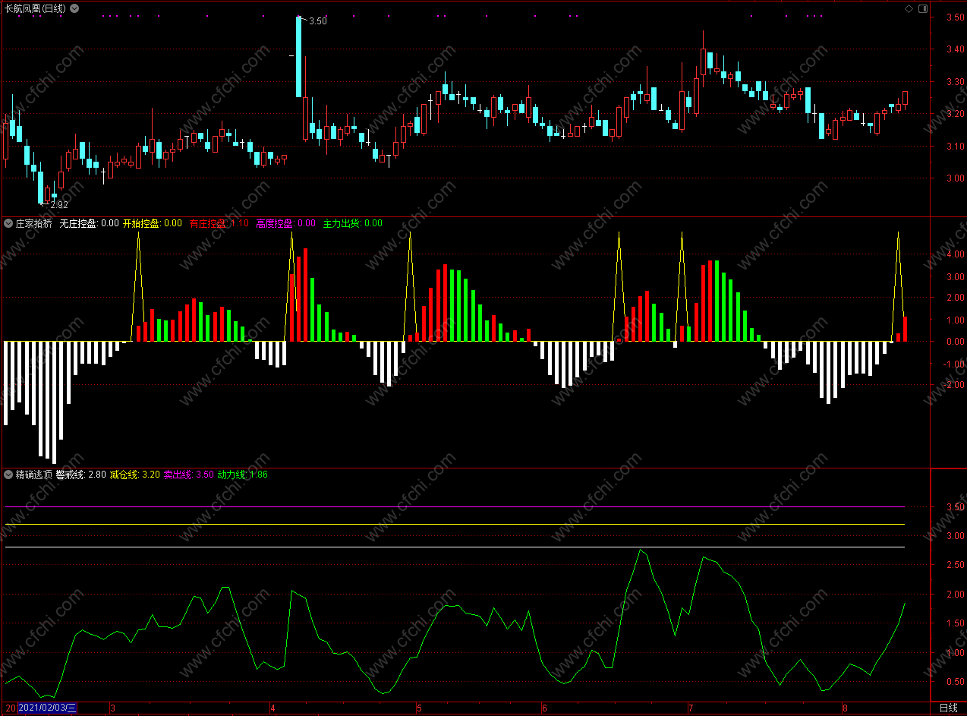Select the 开始控盘: 0.00 value label
Image resolution: width=967 pixels, height=716 pixels.
click(x=153, y=223)
